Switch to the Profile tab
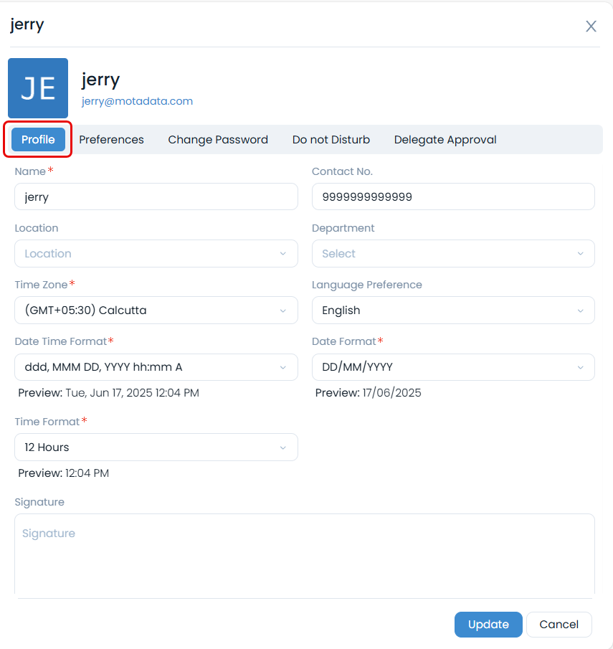Image resolution: width=613 pixels, height=649 pixels. click(x=37, y=139)
